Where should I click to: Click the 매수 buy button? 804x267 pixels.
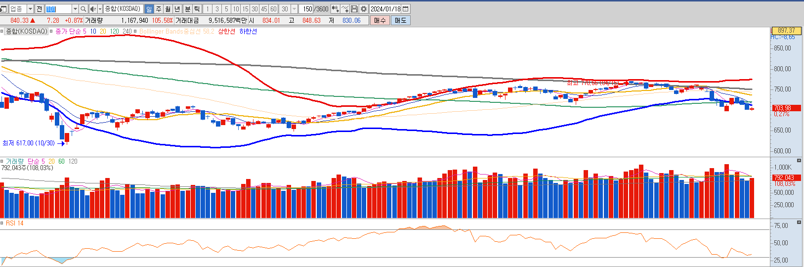tap(380, 20)
